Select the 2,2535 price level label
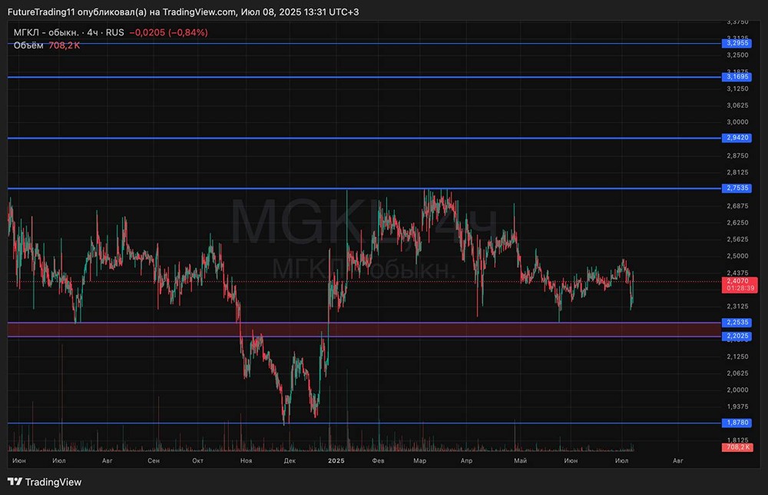 pyautogui.click(x=737, y=322)
